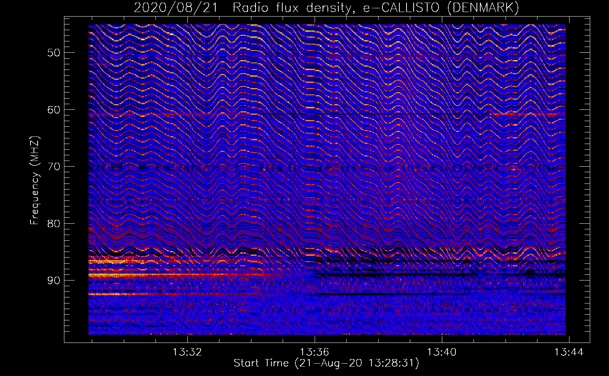Viewport: 609px width, 376px height.
Task: Click the 60 frequency tick label
Action: 54,110
